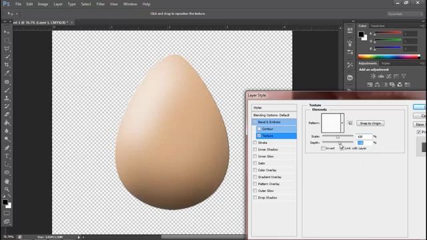Select the Hand tool

click(x=7, y=181)
